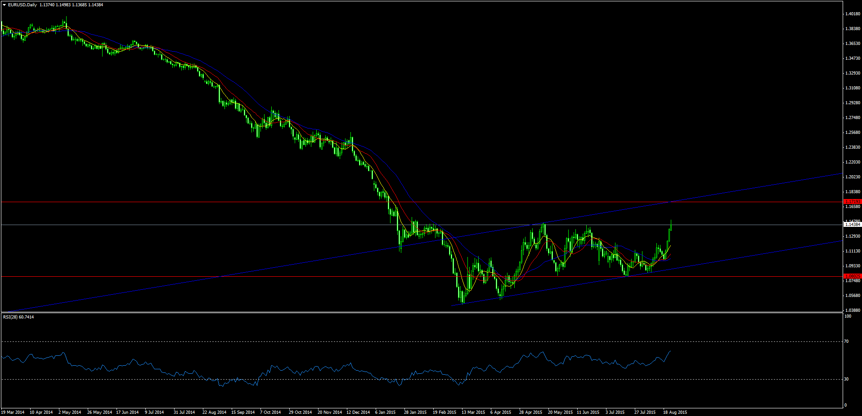Screen dimensions: 862x416
Task: Click the 11 Jun 2015 date label
Action: coord(588,412)
